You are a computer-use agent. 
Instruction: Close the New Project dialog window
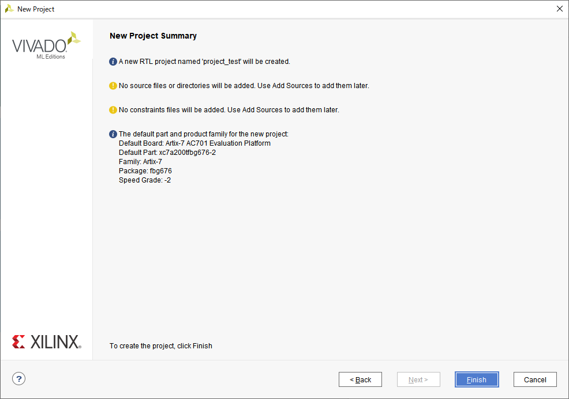tap(560, 9)
